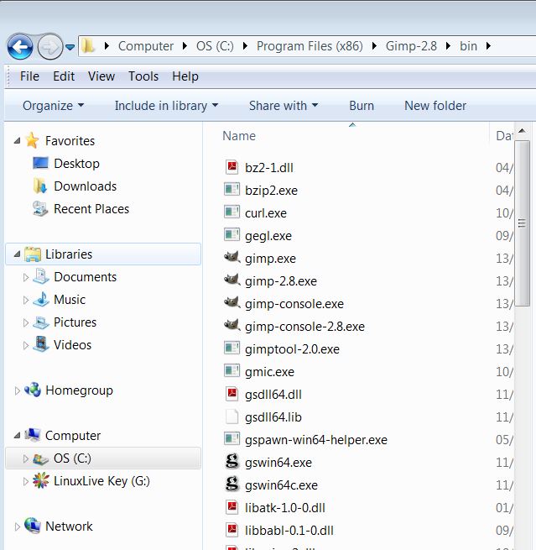536x550 pixels.
Task: Click the Forward navigation arrow
Action: pos(50,46)
